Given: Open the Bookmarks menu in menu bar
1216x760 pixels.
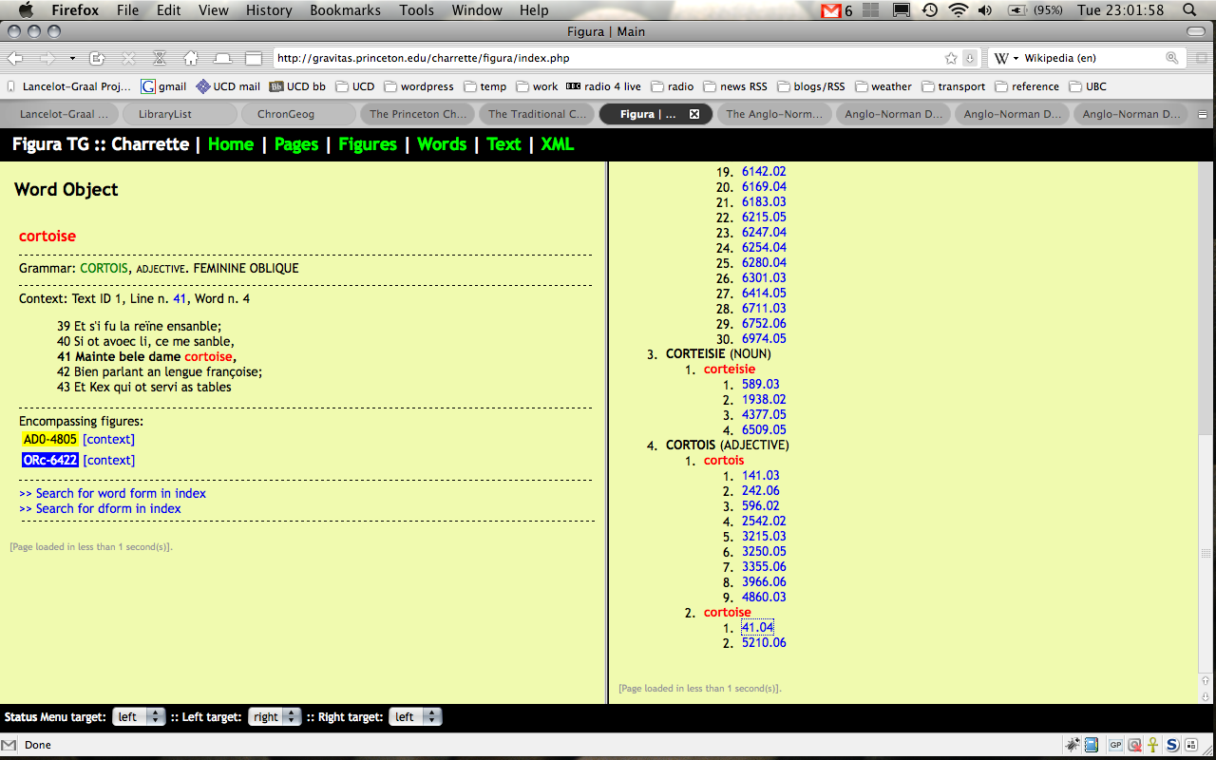Looking at the screenshot, I should click(x=346, y=10).
